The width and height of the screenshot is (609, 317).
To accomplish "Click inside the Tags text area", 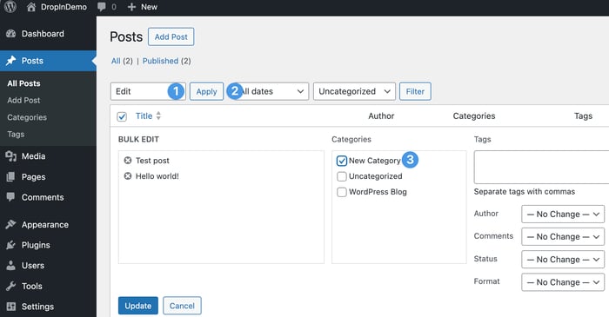I will (x=541, y=167).
